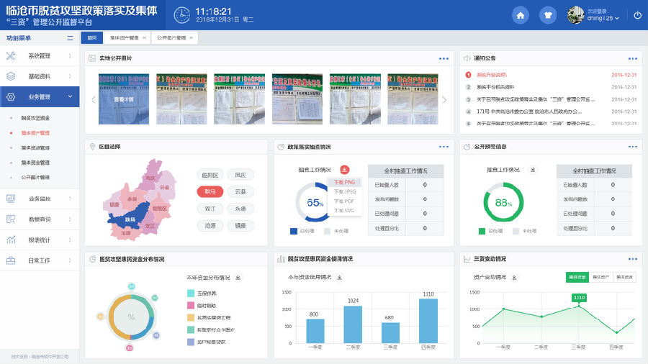Select the 临翔区 district pill

pyautogui.click(x=210, y=175)
